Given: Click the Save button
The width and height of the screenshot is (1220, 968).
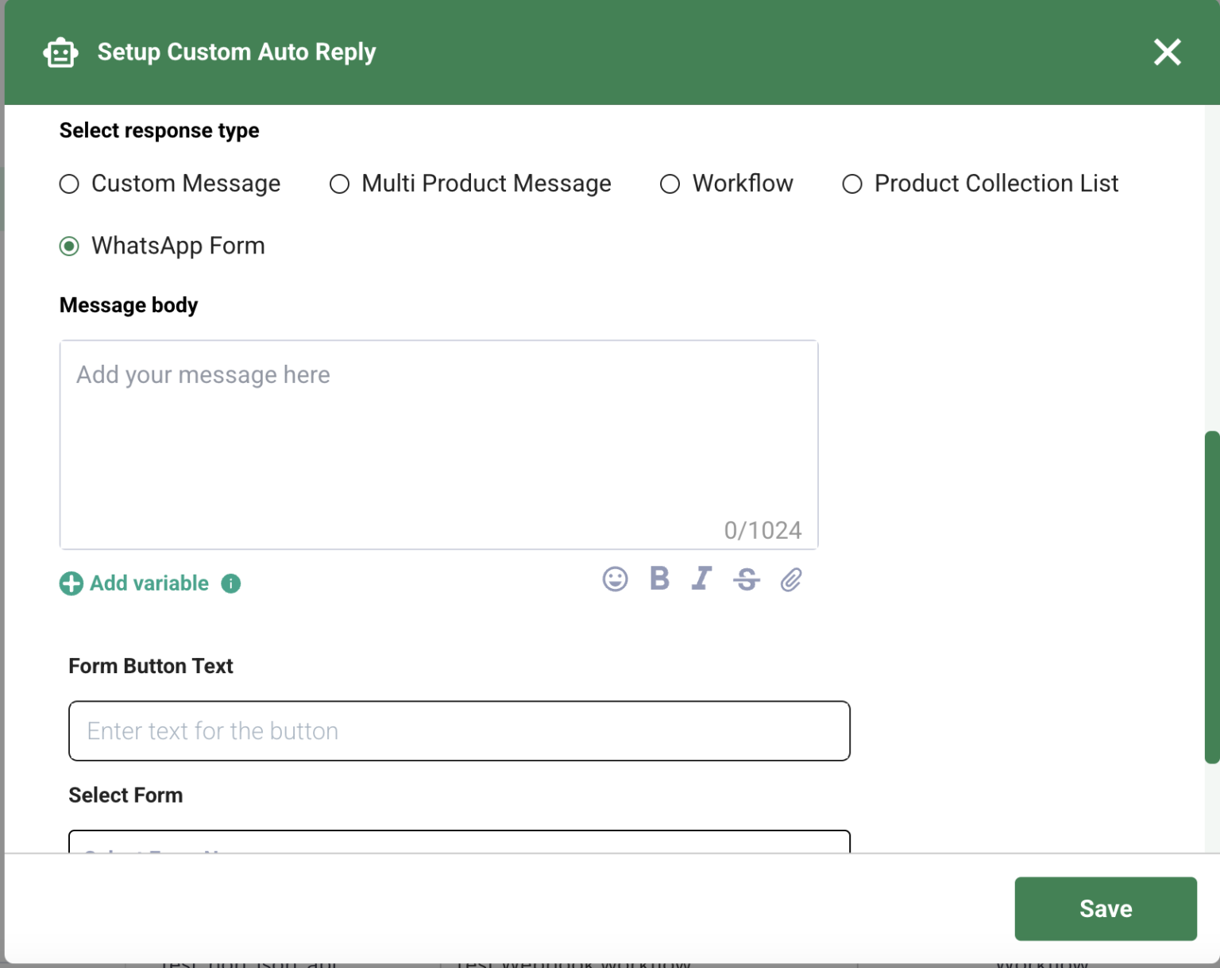Looking at the screenshot, I should click(x=1106, y=908).
